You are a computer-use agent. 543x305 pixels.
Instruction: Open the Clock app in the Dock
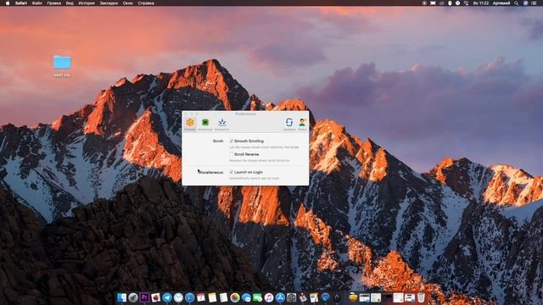(178, 297)
